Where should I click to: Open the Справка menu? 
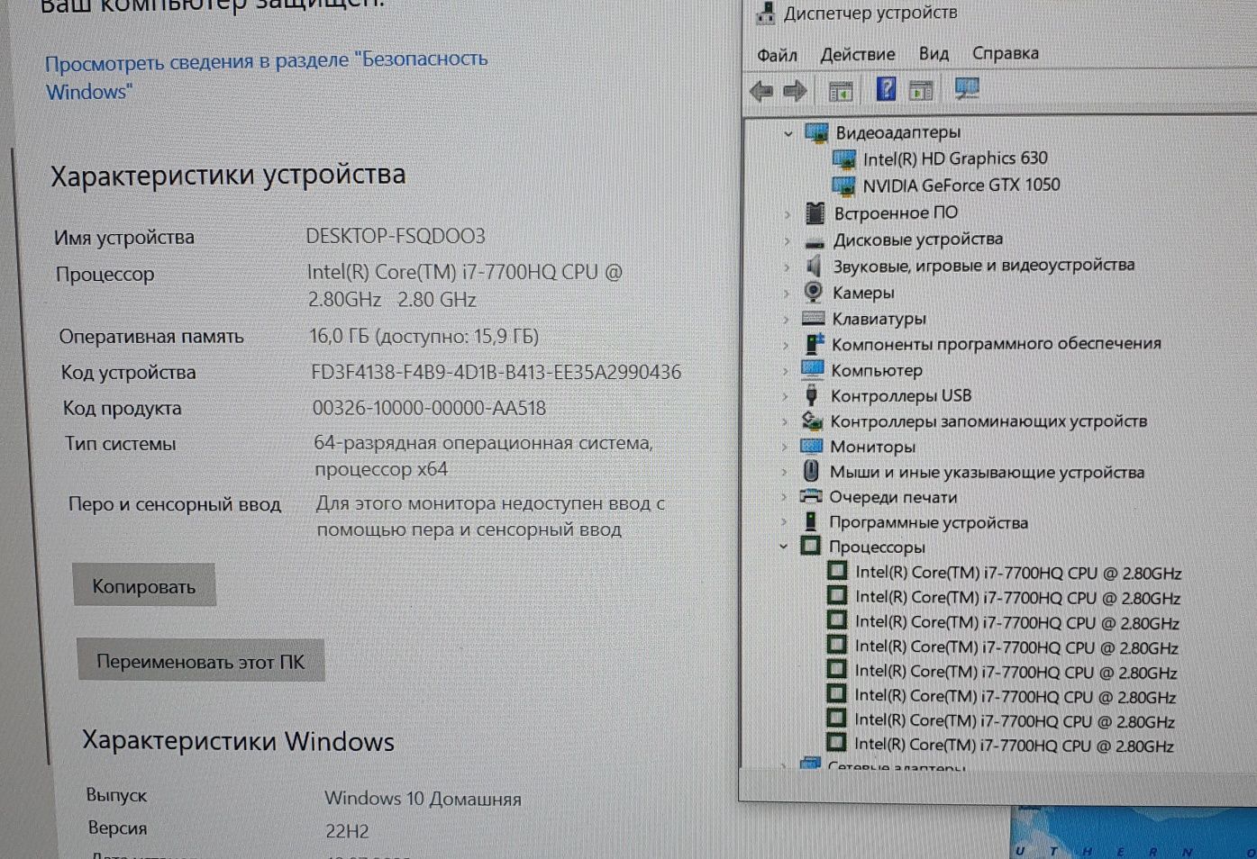(x=1006, y=53)
